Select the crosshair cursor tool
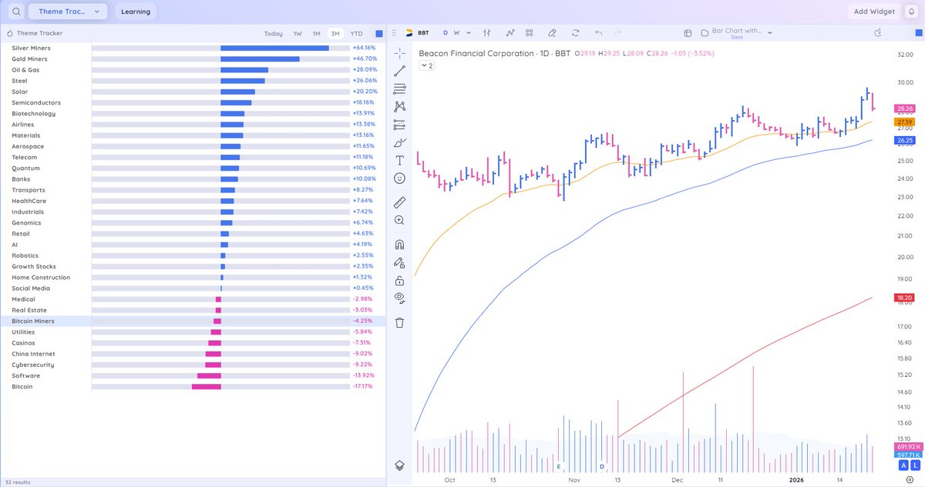Viewport: 925px width, 487px height. [399, 53]
